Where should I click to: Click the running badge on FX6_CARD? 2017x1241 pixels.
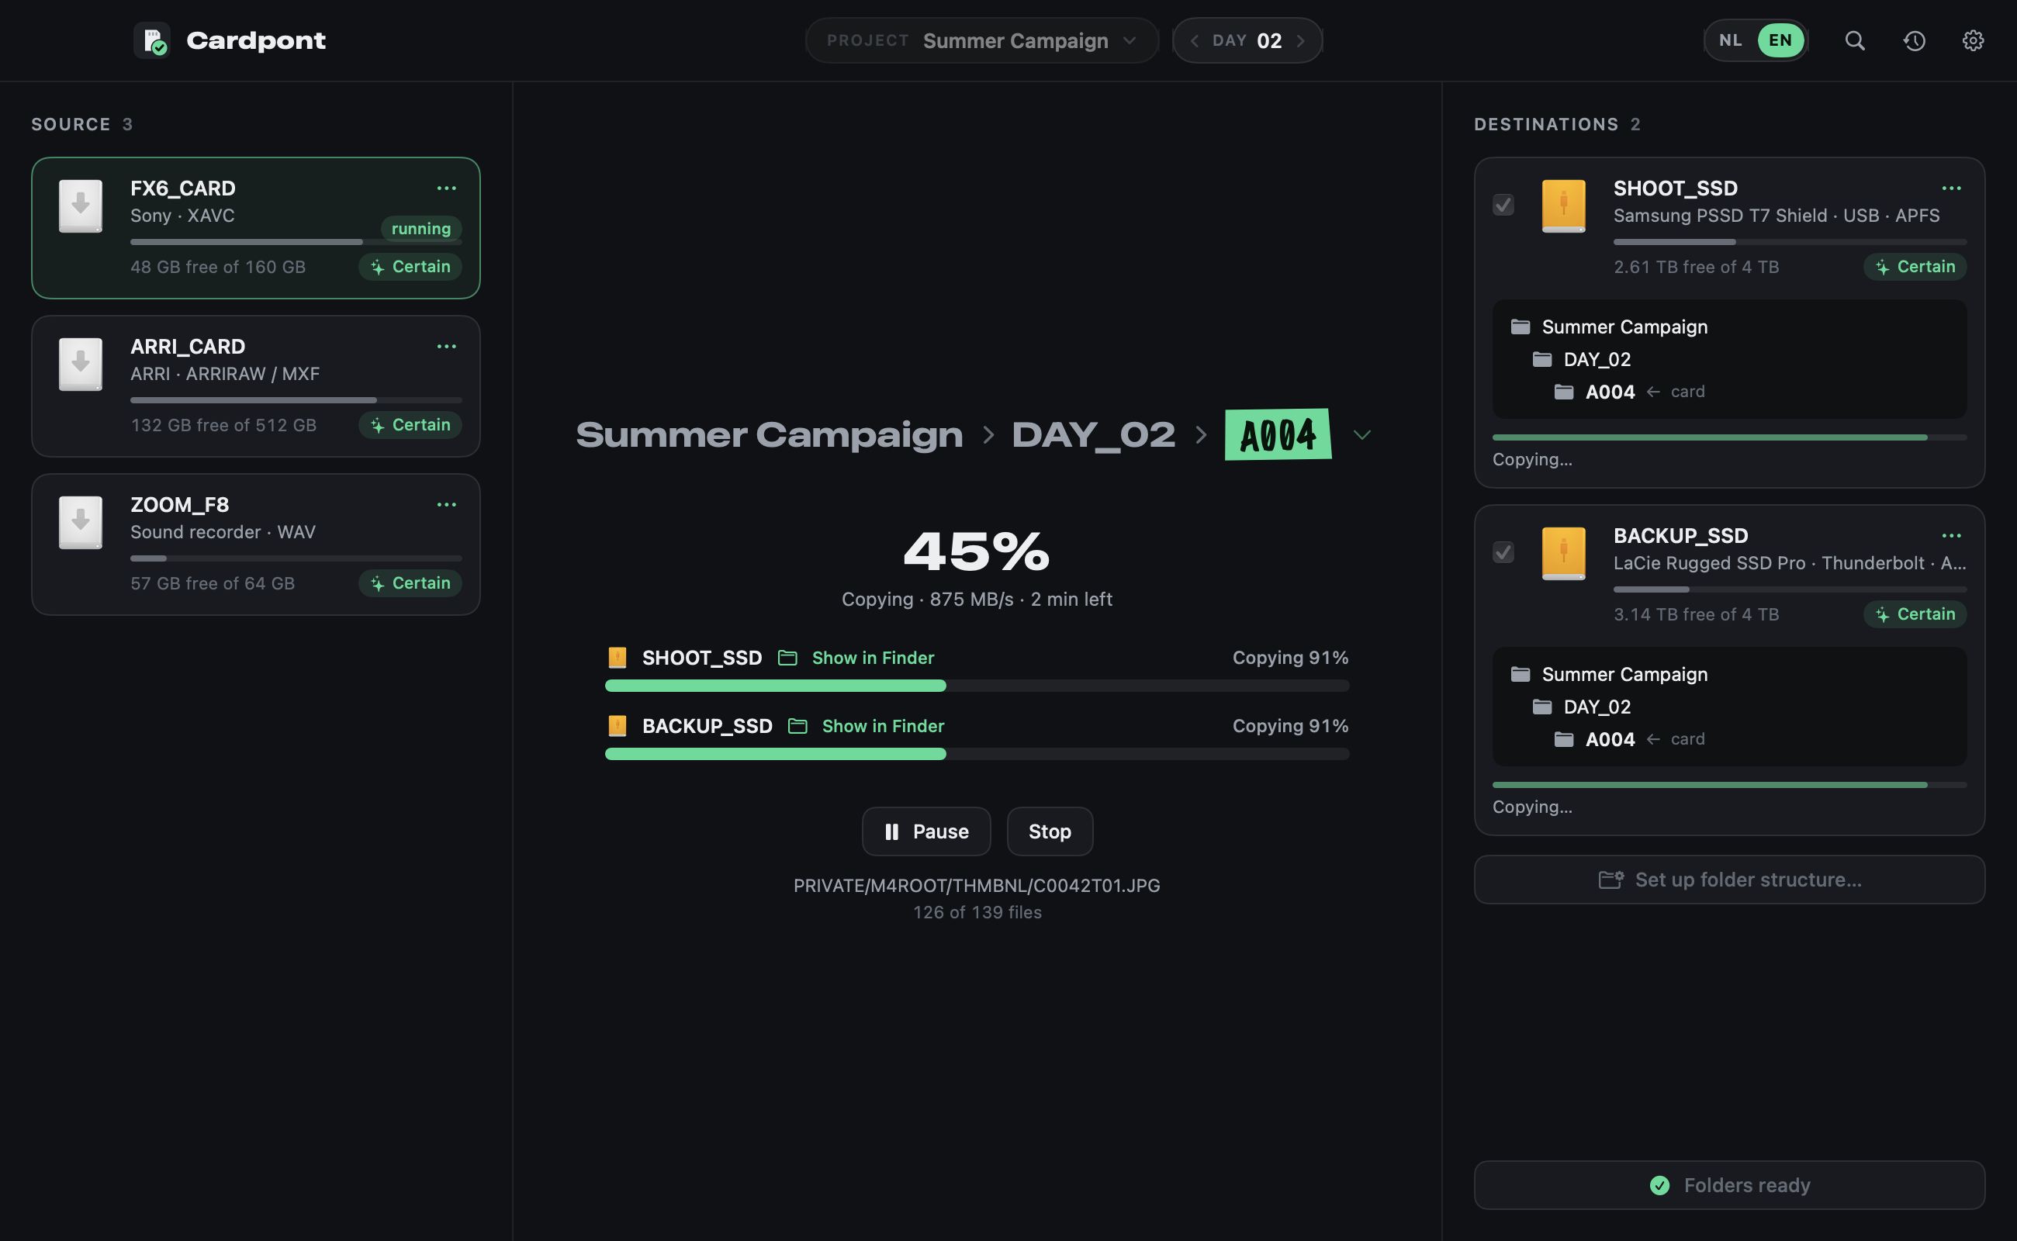(421, 229)
